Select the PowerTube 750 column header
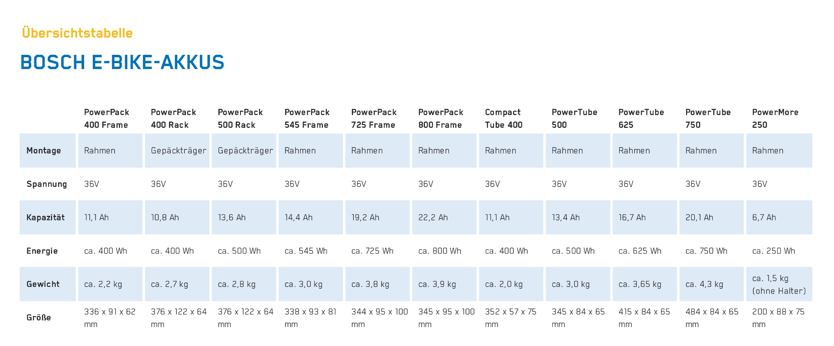Viewport: 834px width, 346px height. (708, 118)
